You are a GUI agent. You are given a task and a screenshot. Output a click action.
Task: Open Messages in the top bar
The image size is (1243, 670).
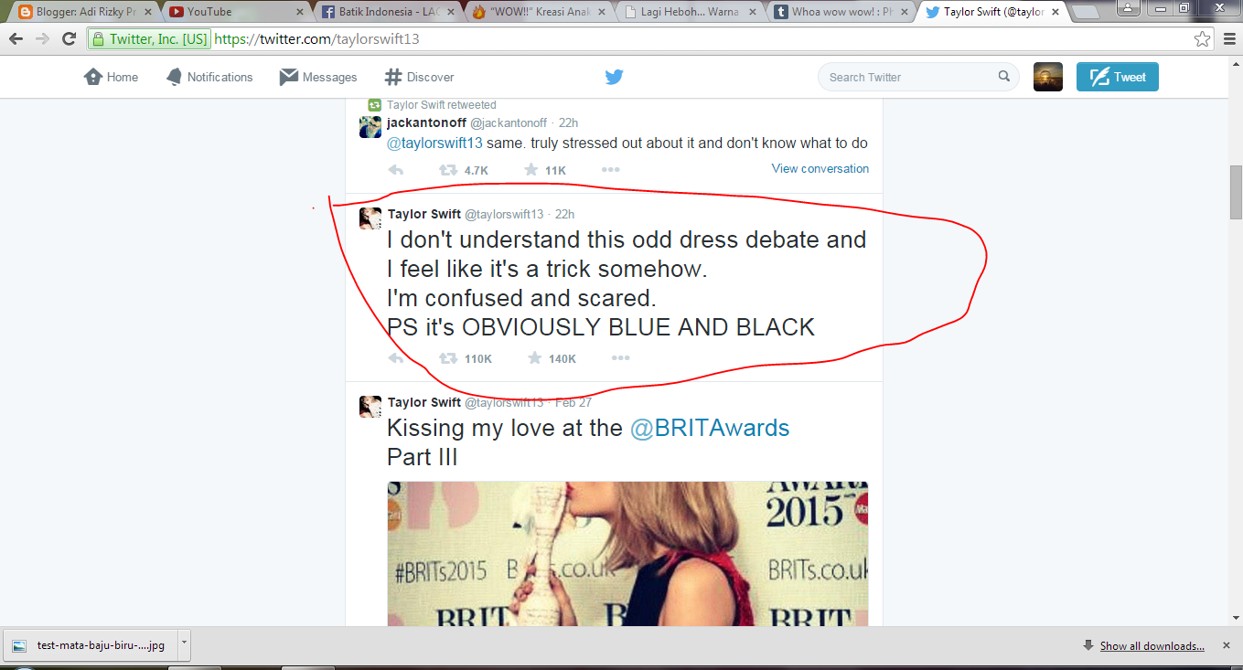(318, 77)
